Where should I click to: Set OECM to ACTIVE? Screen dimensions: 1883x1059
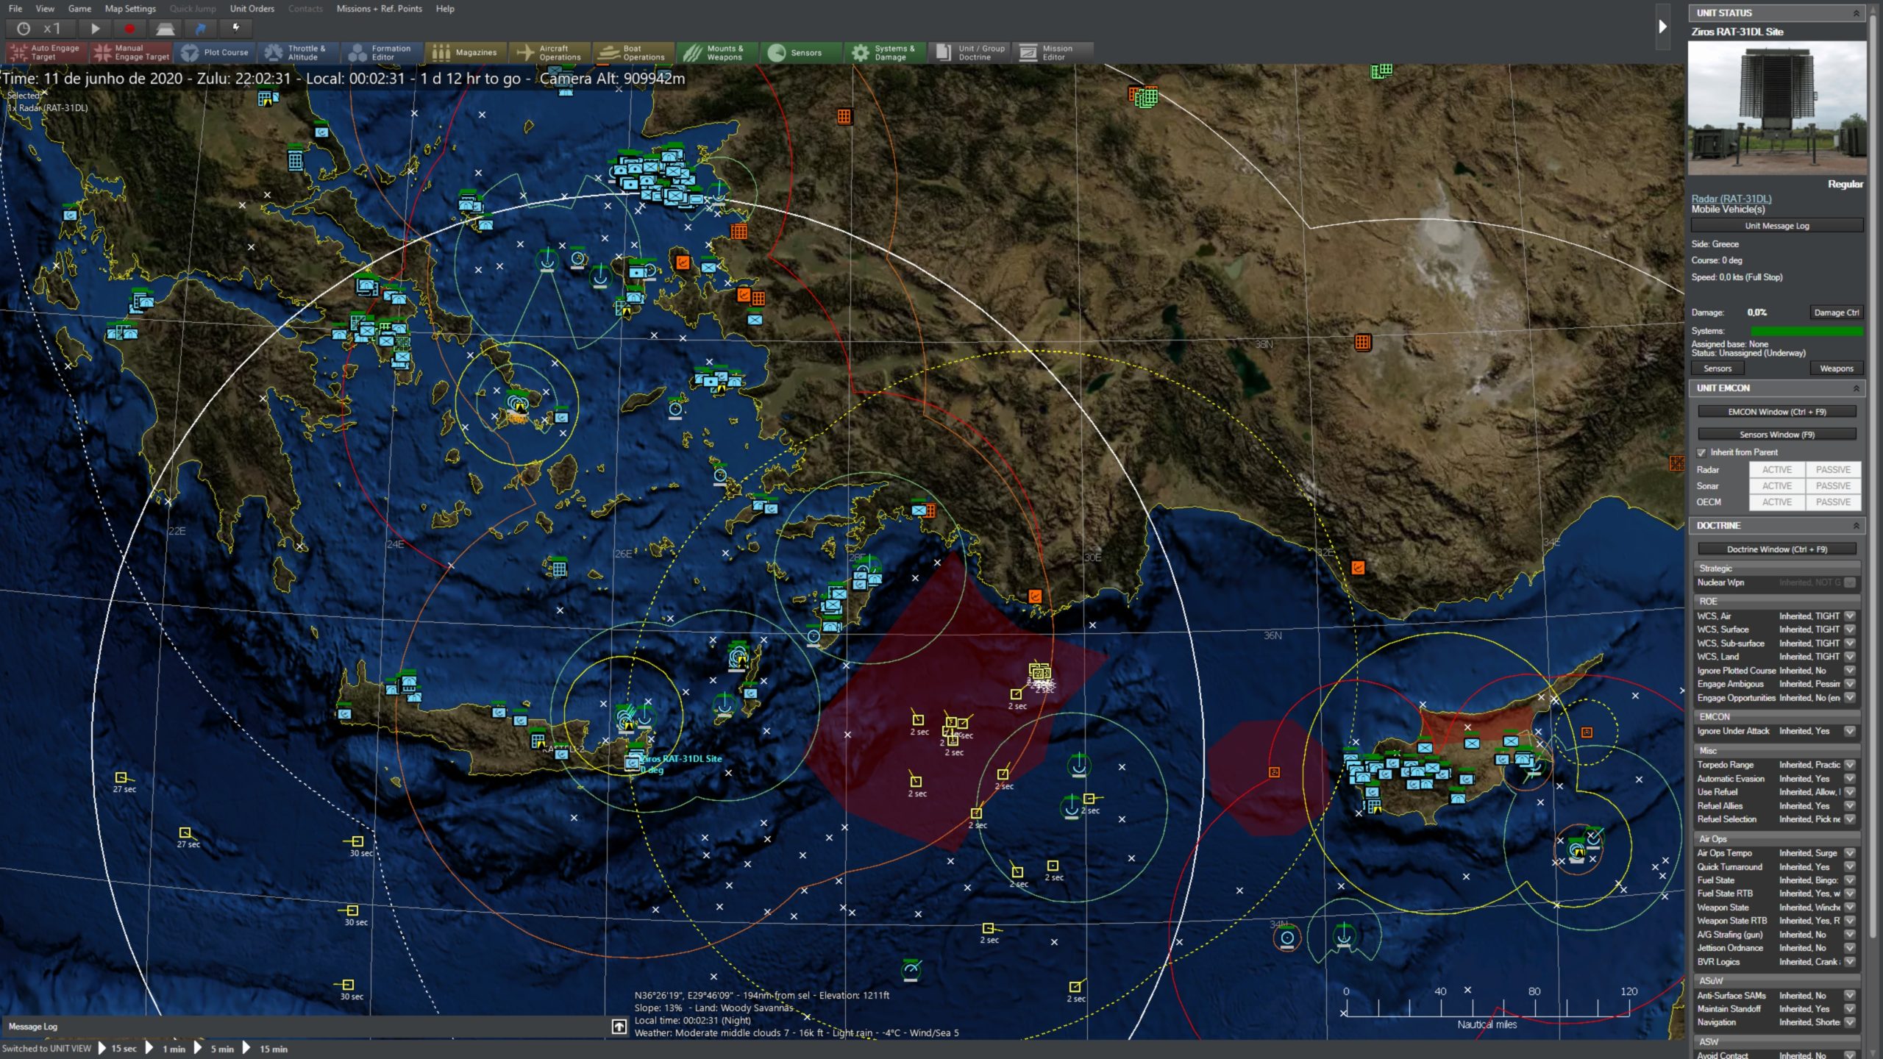coord(1777,502)
